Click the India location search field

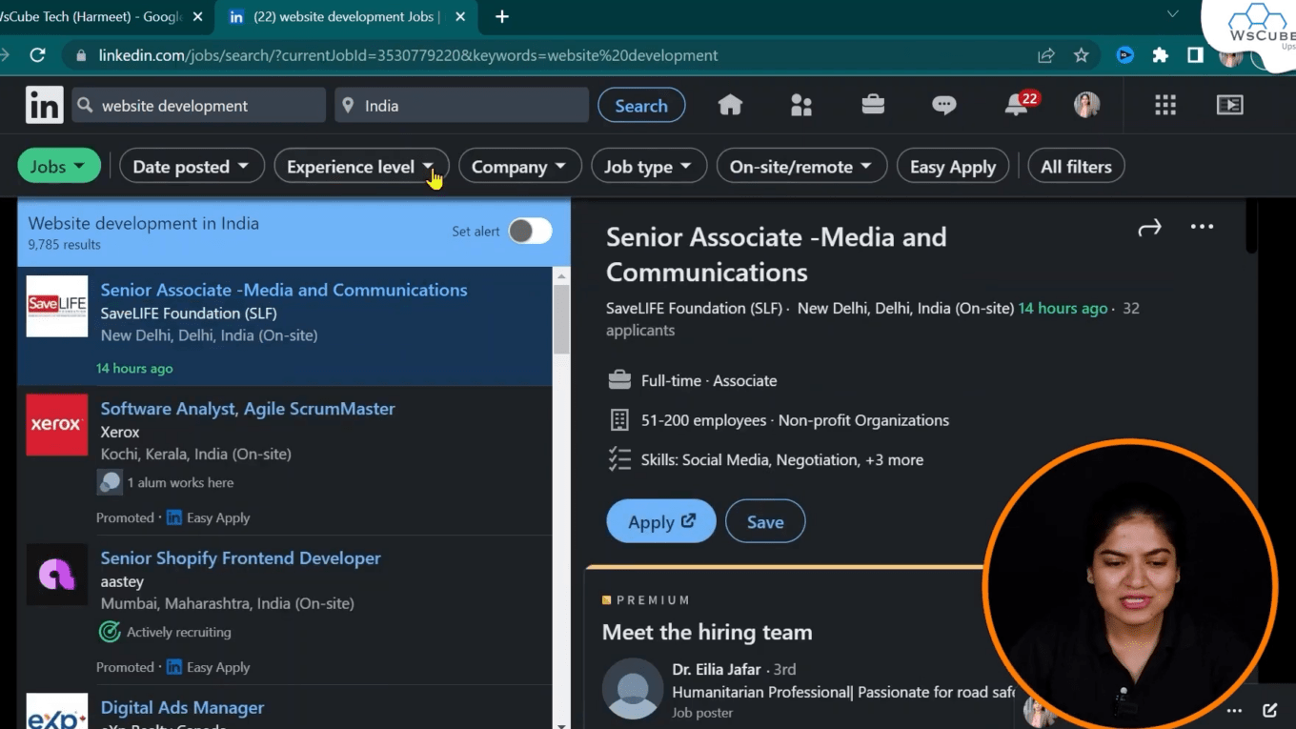462,106
